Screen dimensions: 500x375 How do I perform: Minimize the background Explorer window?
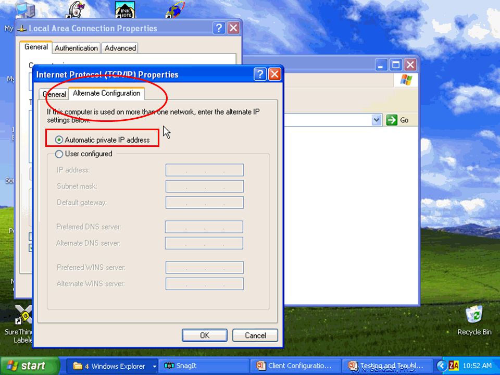381,65
